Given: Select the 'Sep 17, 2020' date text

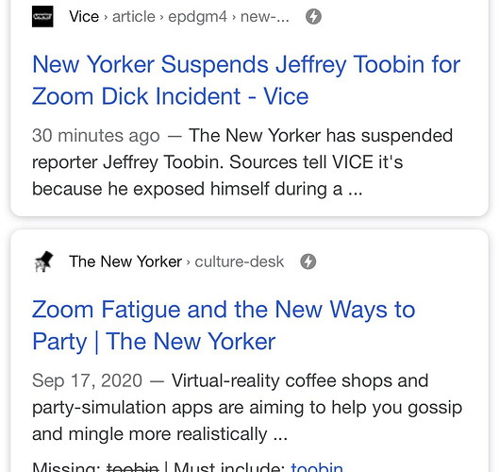Looking at the screenshot, I should [87, 380].
